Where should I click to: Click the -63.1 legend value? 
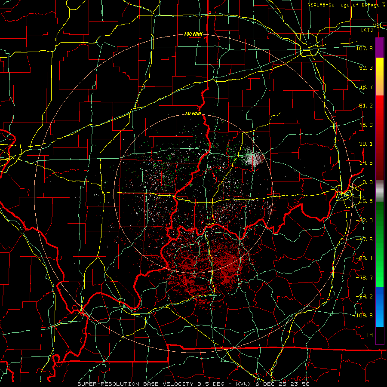[x=364, y=258]
